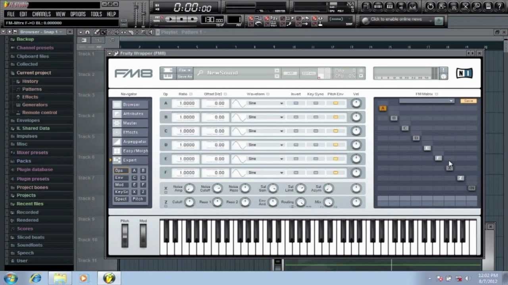Toggle Invert for operator A
The width and height of the screenshot is (508, 285).
click(x=296, y=103)
